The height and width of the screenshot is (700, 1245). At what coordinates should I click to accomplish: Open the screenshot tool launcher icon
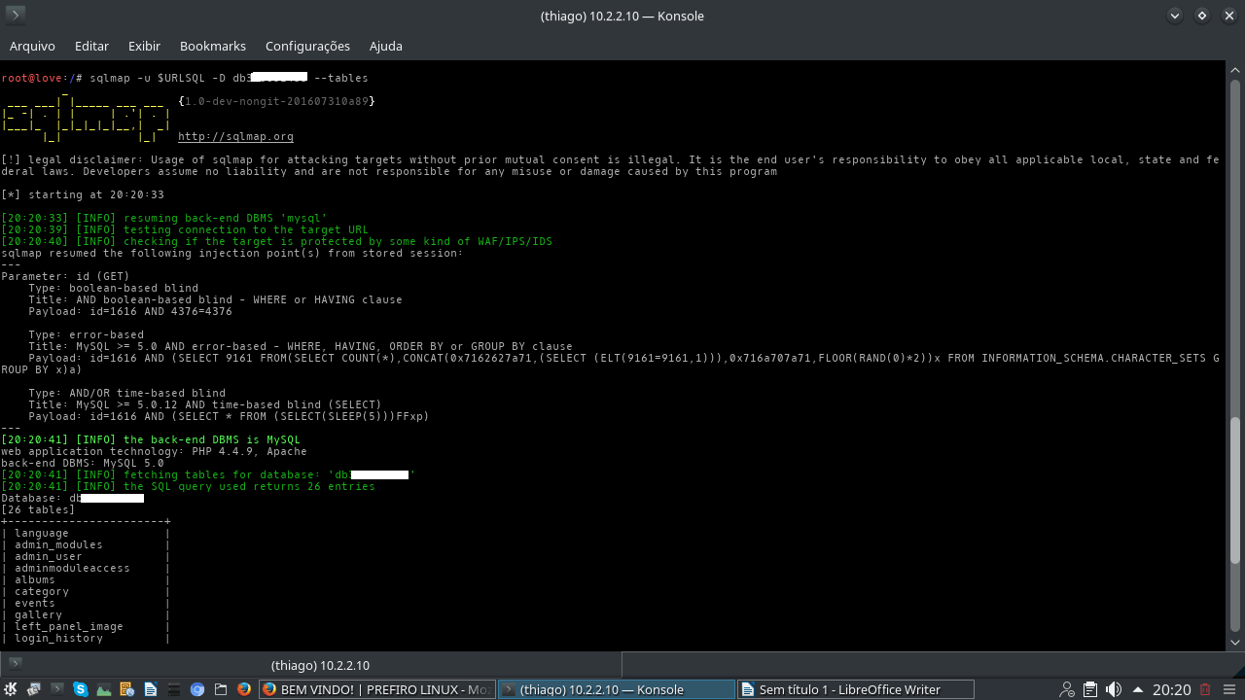(33, 689)
